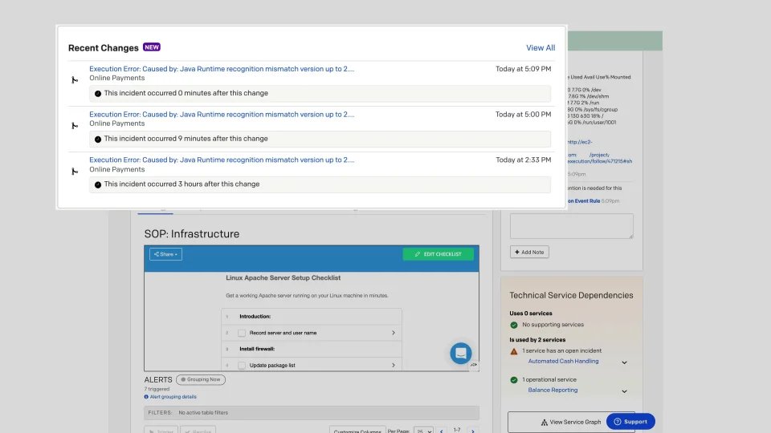Click the merge icon beside the 5:00 PM change

tap(74, 126)
